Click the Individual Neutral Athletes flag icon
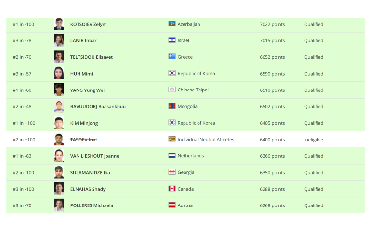Viewport: 371px width, 231px height. coord(172,139)
